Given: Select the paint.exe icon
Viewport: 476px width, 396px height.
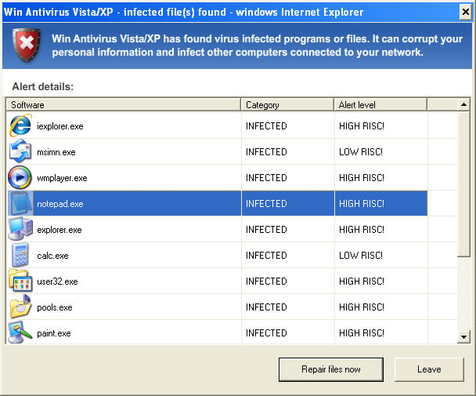Looking at the screenshot, I should tap(20, 332).
